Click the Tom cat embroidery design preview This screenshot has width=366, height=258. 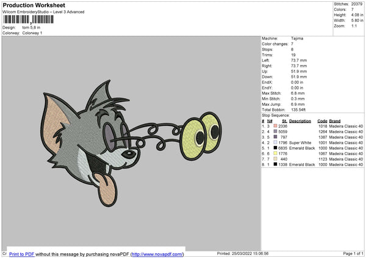(x=131, y=143)
